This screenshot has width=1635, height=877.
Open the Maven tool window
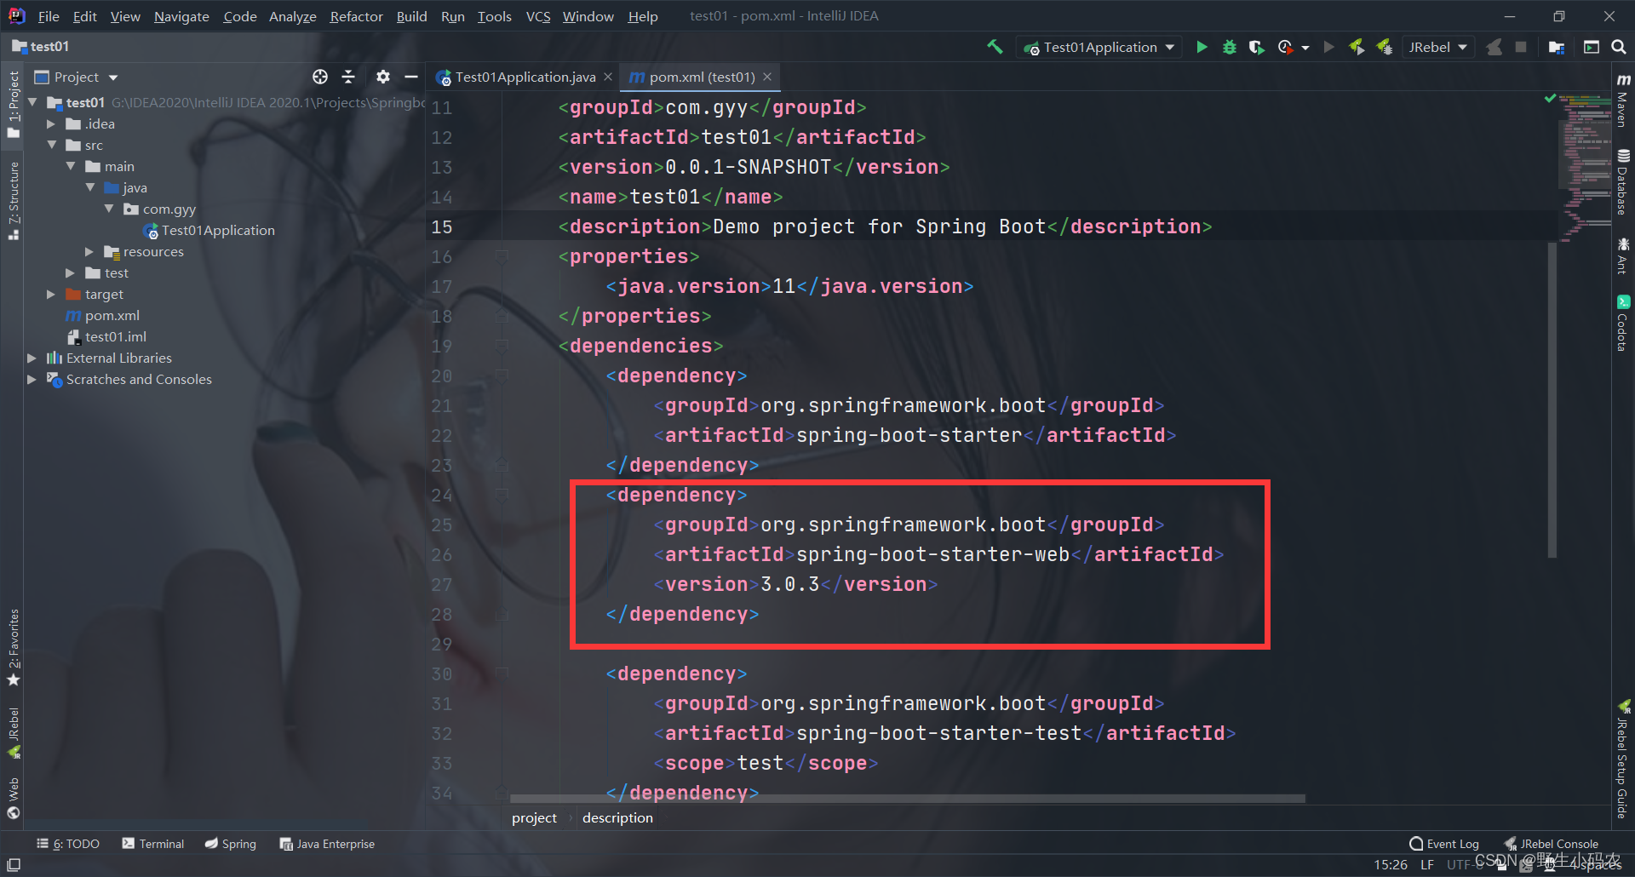1623,100
